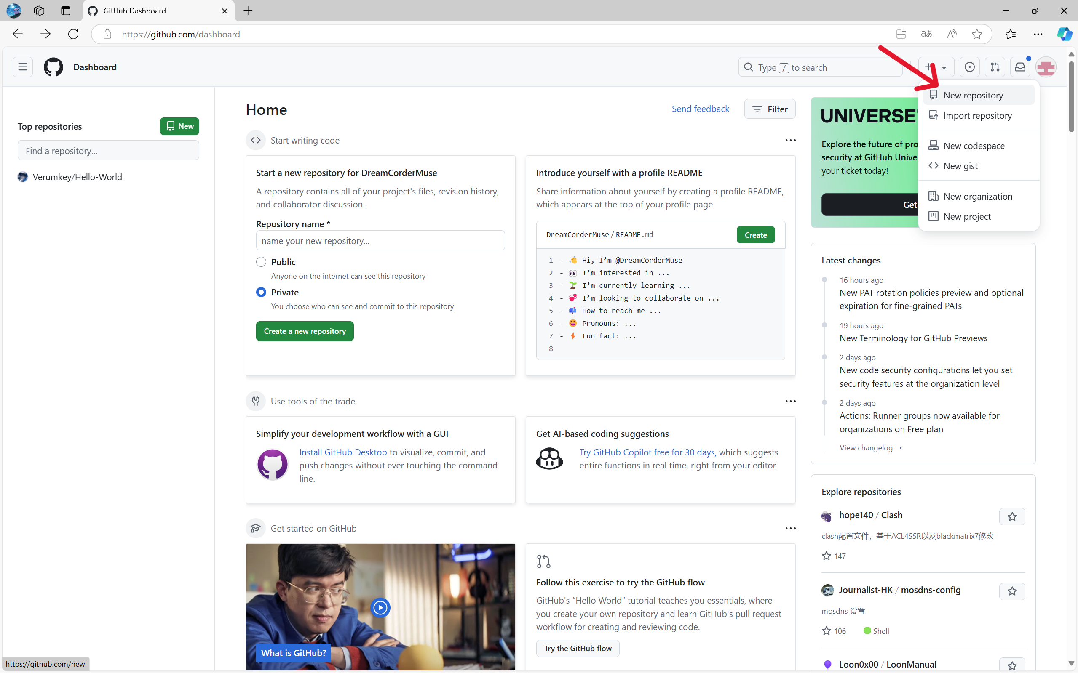The height and width of the screenshot is (673, 1078).
Task: Open Try GitHub Copilot free link
Action: [x=648, y=452]
